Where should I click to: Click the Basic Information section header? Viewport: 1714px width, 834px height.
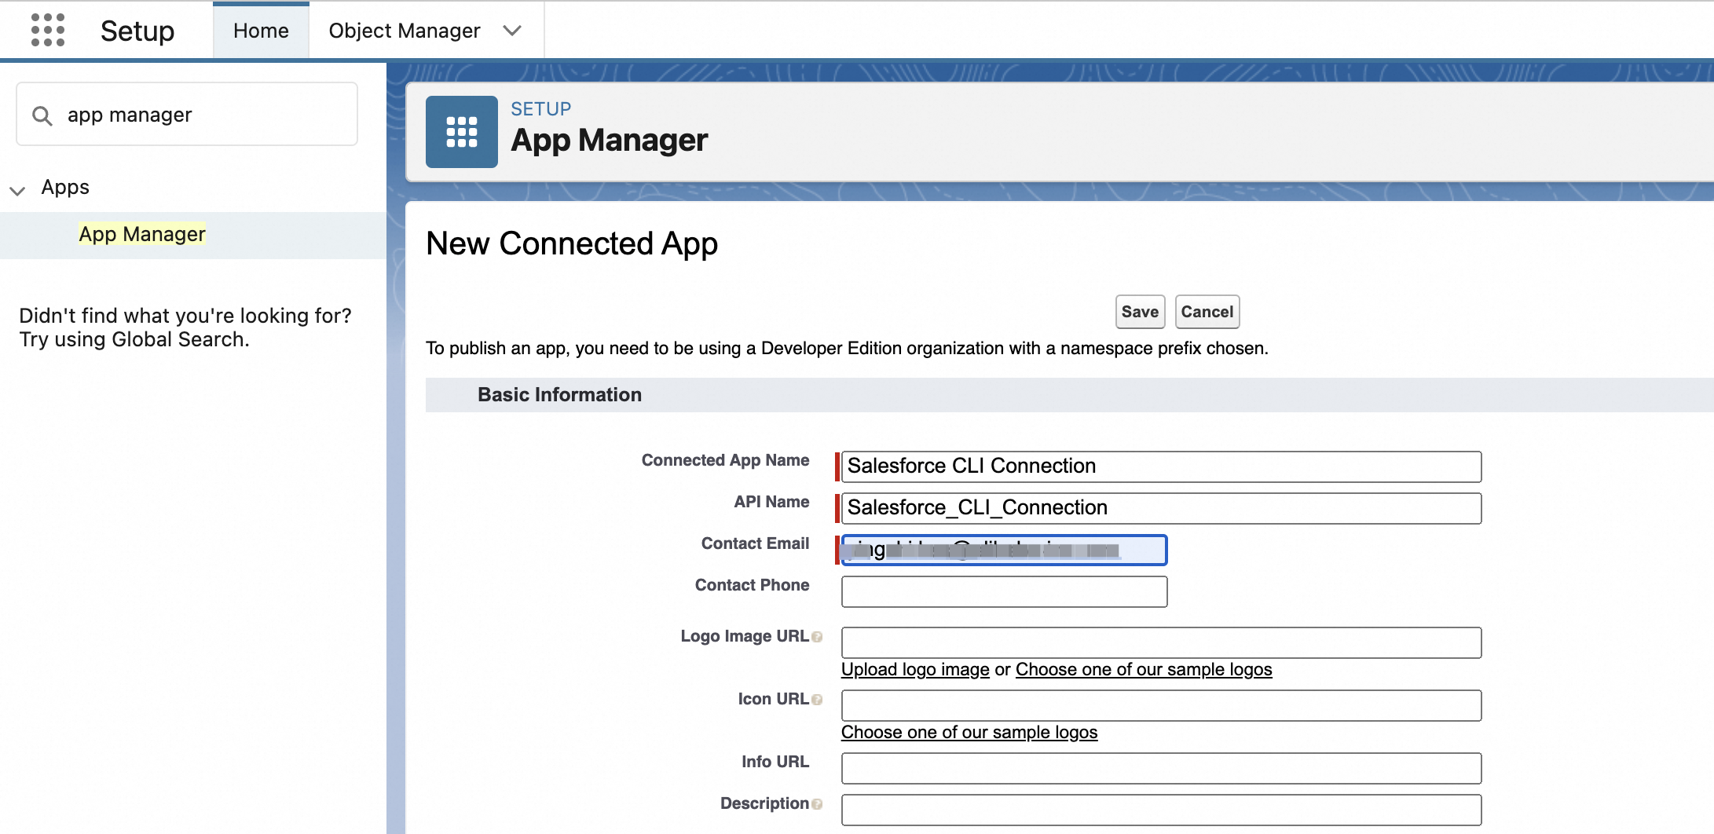pos(559,395)
